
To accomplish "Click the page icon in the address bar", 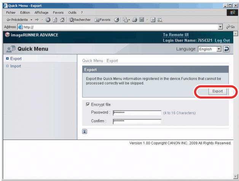I will coord(21,27).
